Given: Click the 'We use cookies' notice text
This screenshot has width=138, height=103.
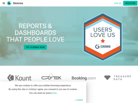Looking at the screenshot, I should pyautogui.click(x=43, y=86).
